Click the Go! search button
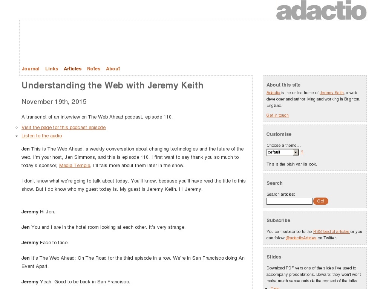The image size is (386, 289). tap(320, 201)
